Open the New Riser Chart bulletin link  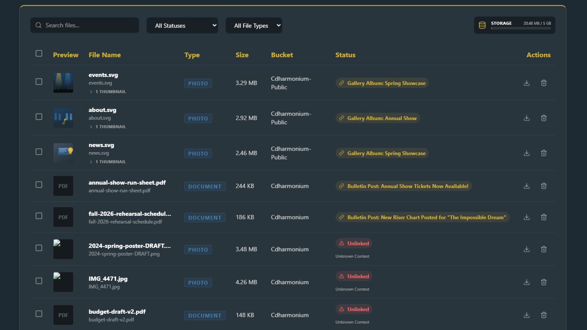tap(422, 217)
